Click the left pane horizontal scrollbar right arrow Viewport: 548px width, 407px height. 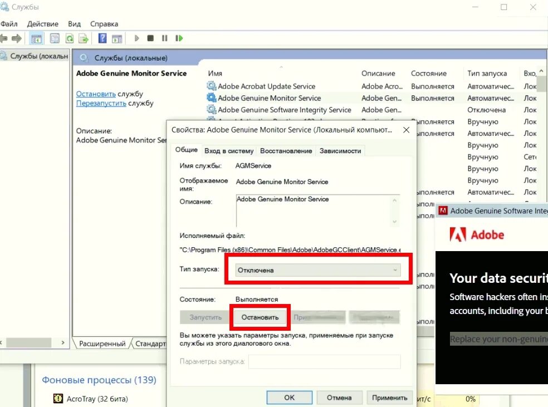point(63,343)
